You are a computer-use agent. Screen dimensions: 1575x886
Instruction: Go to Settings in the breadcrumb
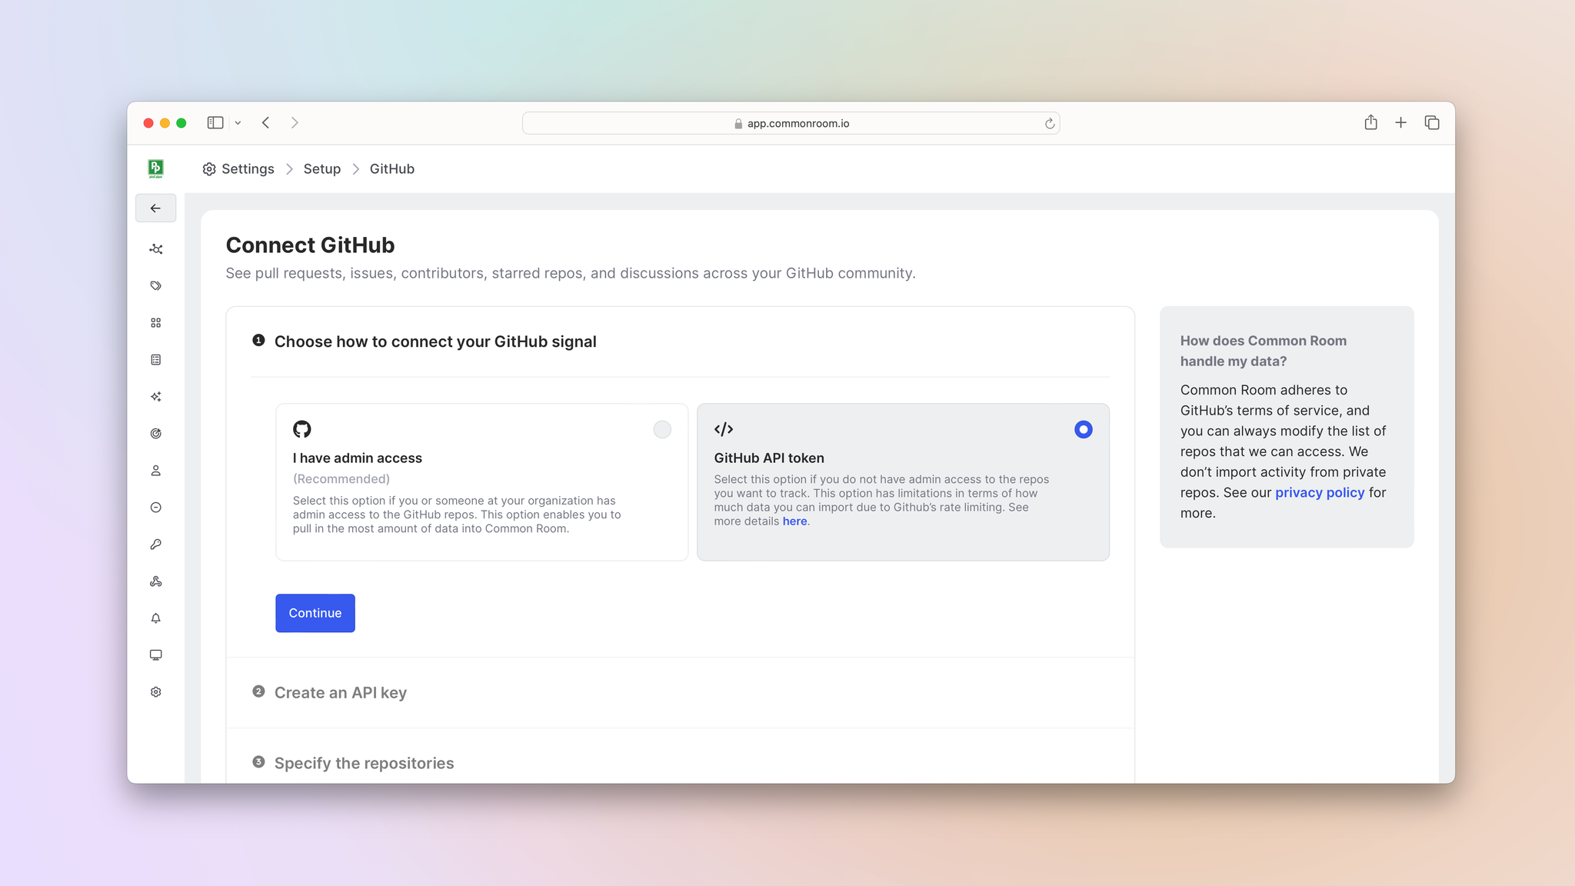247,169
